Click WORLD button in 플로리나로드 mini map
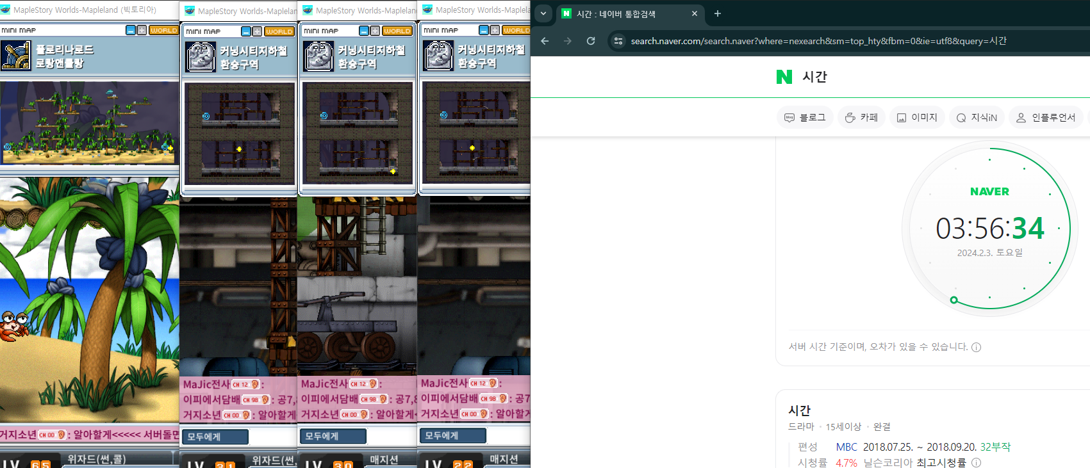1090x468 pixels. coord(163,30)
